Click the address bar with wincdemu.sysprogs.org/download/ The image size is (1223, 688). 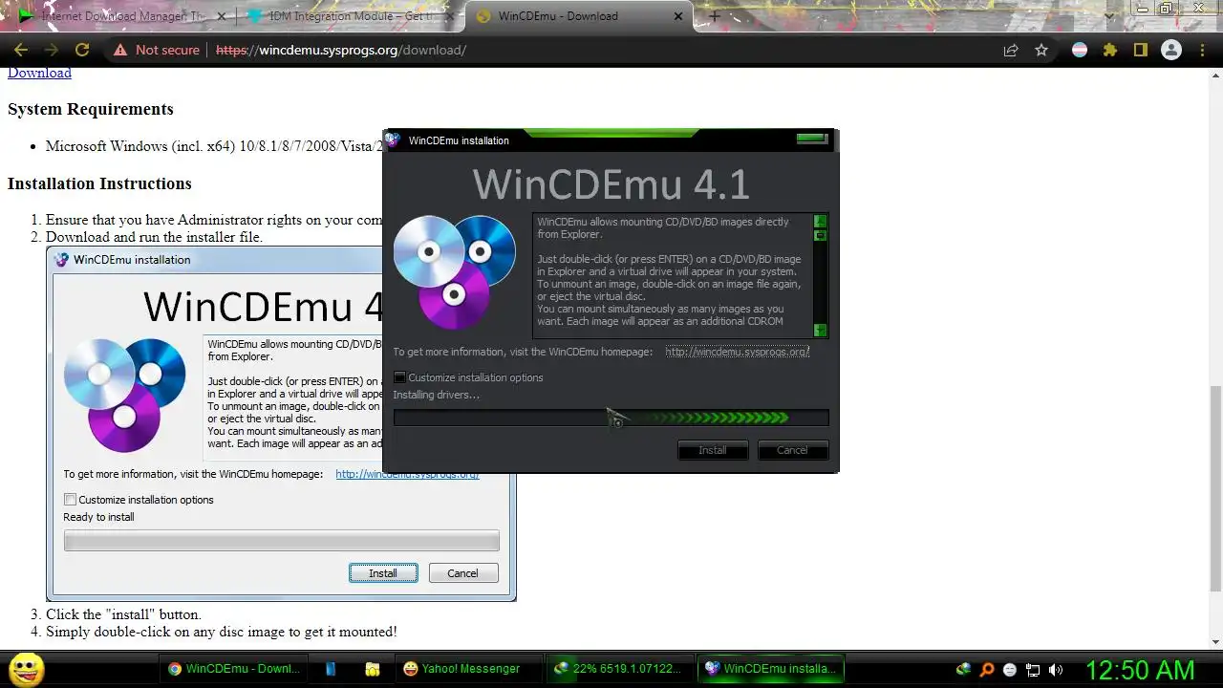[x=602, y=50]
